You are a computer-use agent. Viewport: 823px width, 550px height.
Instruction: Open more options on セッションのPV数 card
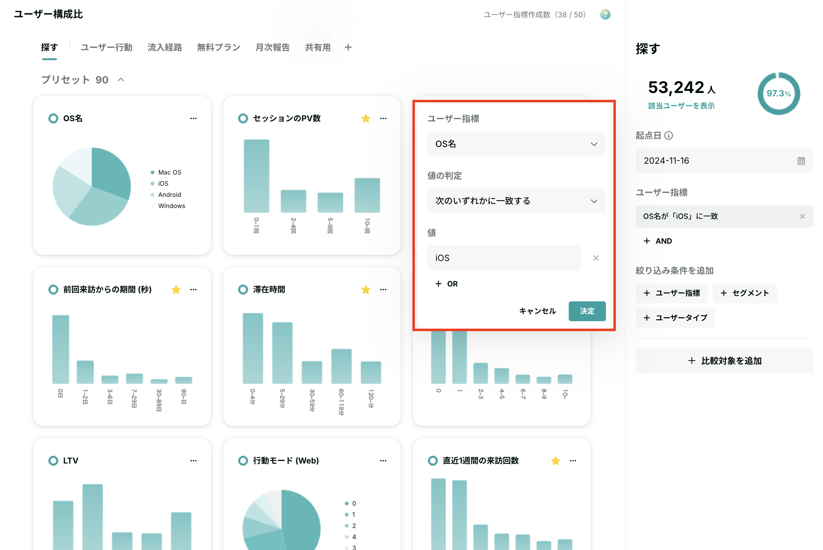point(383,118)
